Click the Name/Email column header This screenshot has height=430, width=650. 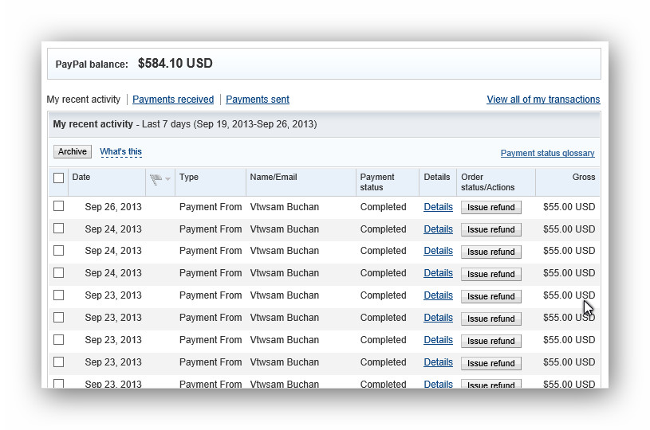(273, 177)
